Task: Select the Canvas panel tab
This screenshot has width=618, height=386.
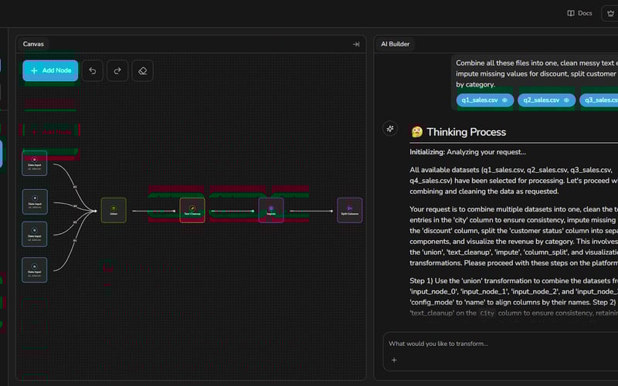Action: 33,44
